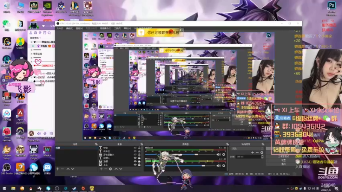The image size is (342, 192).
Task: Undock the Sources panel
Action: (142, 144)
